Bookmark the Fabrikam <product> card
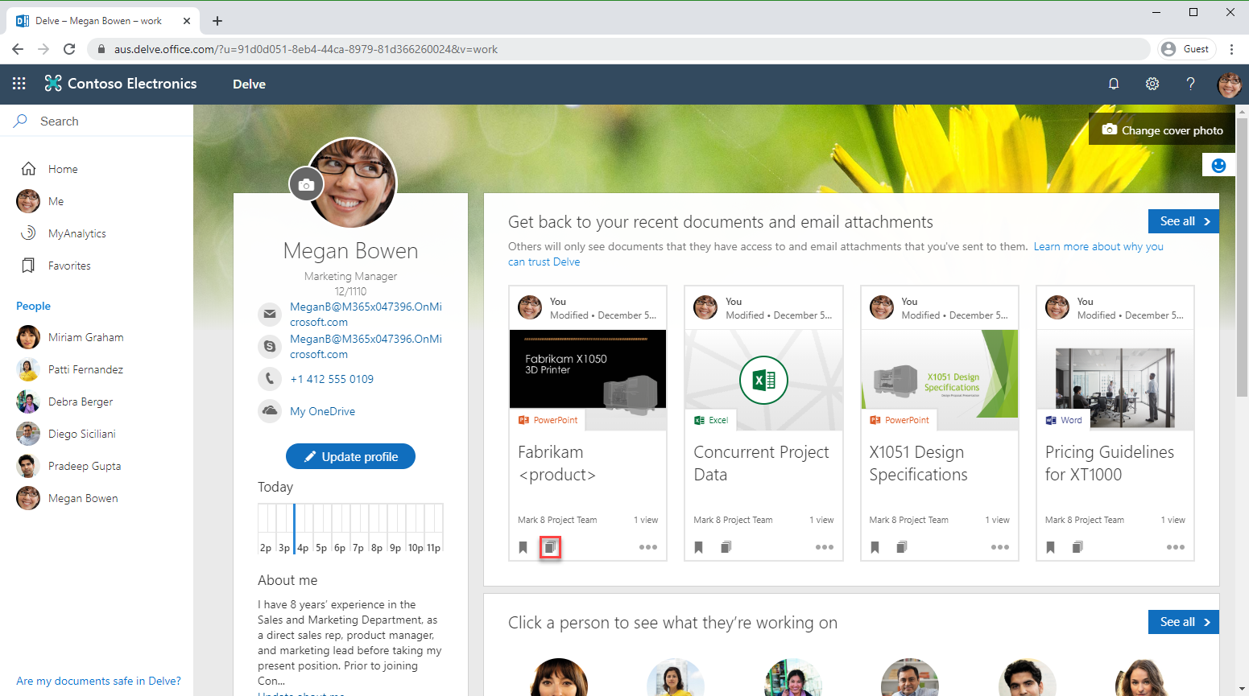 (x=523, y=547)
